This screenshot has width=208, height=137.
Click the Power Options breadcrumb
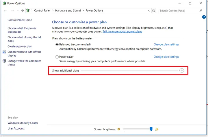(94, 10)
